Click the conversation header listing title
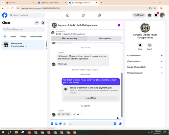This screenshot has height=135, width=169. [x=78, y=25]
